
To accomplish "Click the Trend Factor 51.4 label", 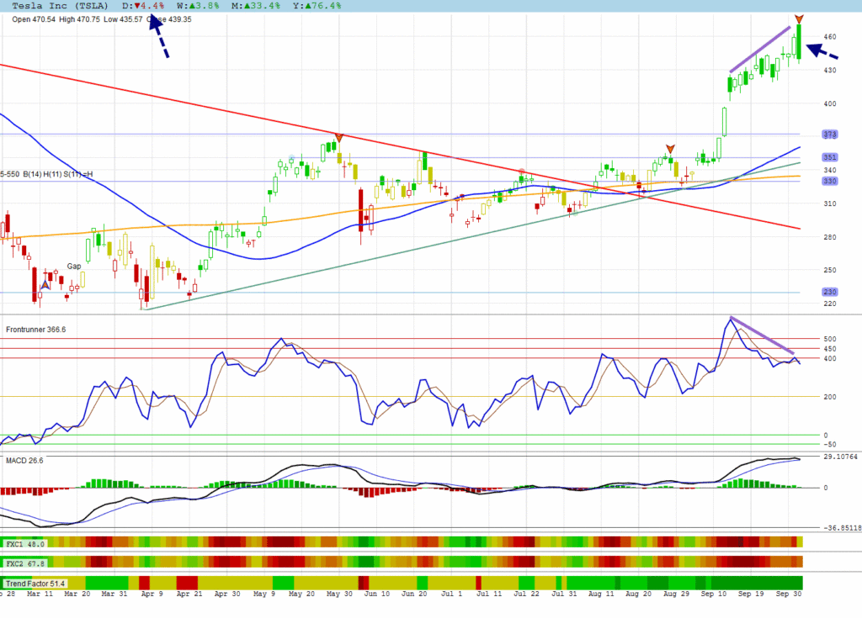I will (x=35, y=583).
